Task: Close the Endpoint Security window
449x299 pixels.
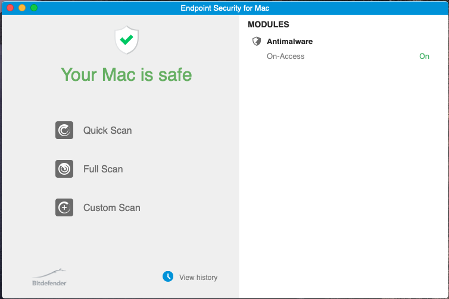Action: tap(10, 8)
